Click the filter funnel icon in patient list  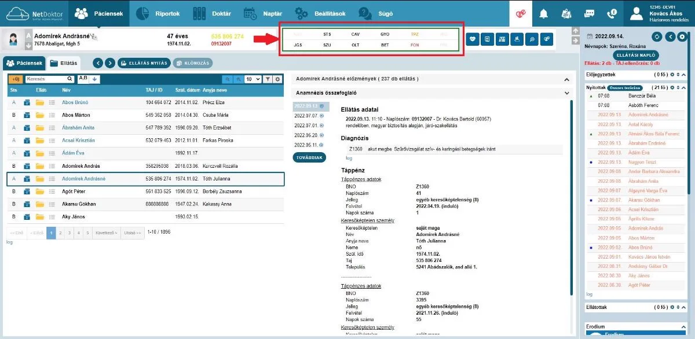[x=267, y=79]
